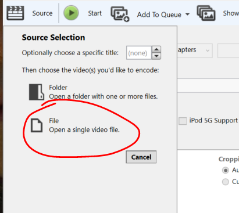This screenshot has width=239, height=213.
Task: Click the title (none) input field
Action: (139, 53)
